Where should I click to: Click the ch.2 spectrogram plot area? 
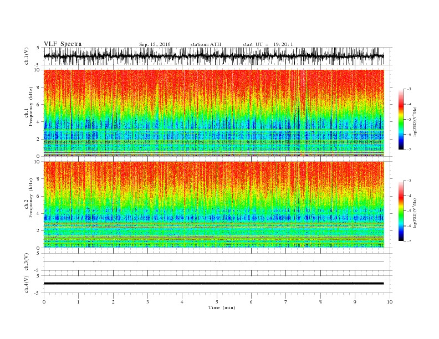point(213,205)
